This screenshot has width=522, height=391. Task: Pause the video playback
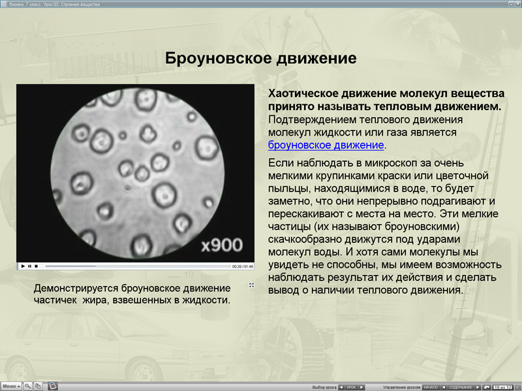(29, 266)
